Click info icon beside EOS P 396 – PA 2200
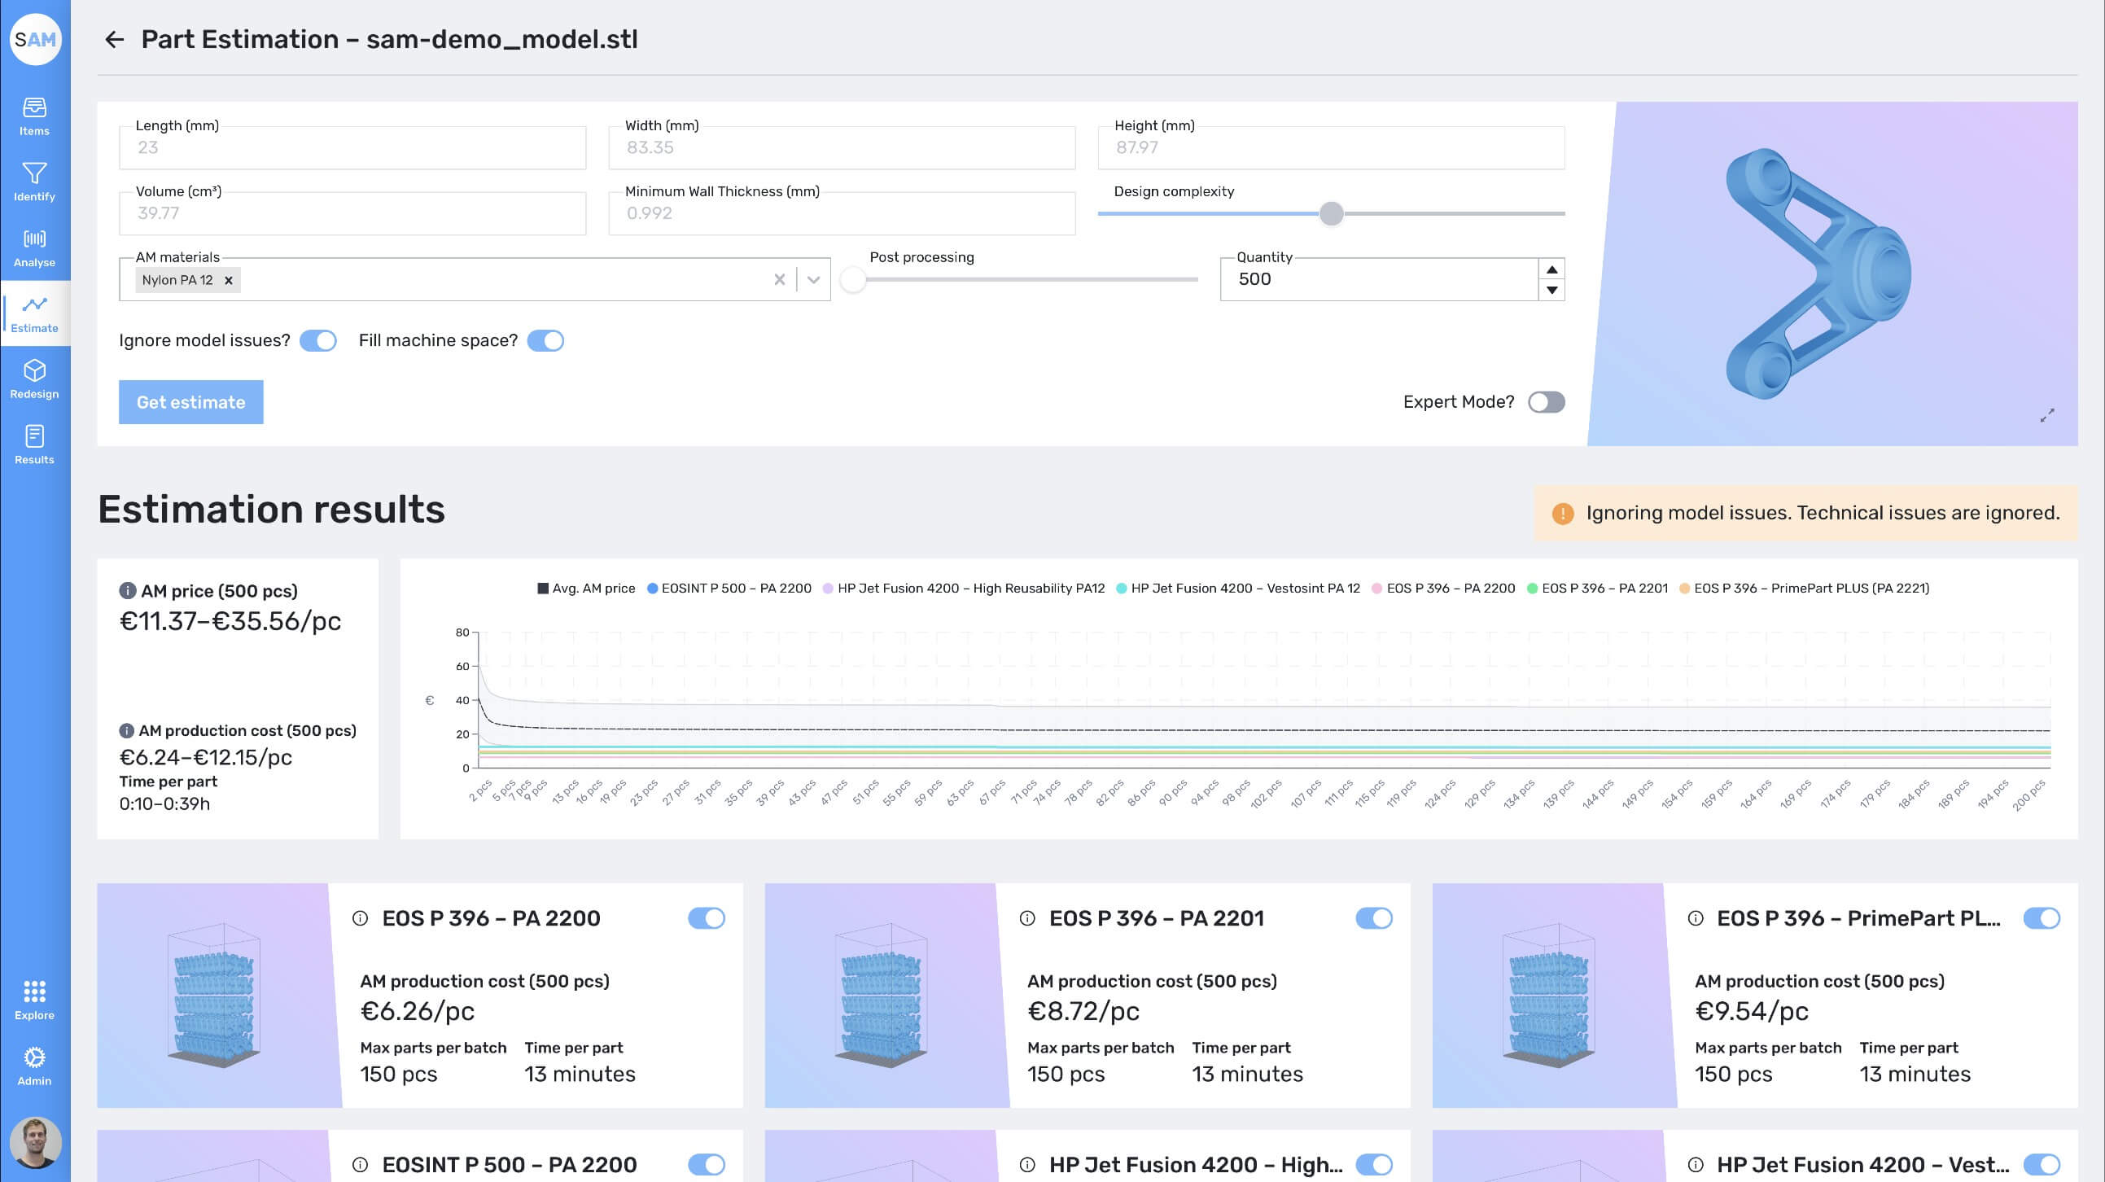The width and height of the screenshot is (2105, 1182). point(360,918)
